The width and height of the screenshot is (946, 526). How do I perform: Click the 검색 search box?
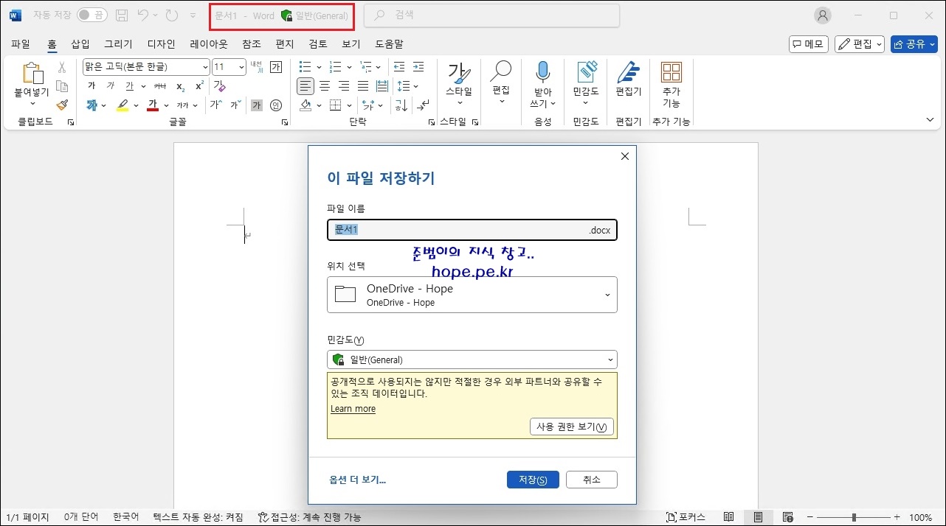pos(491,15)
